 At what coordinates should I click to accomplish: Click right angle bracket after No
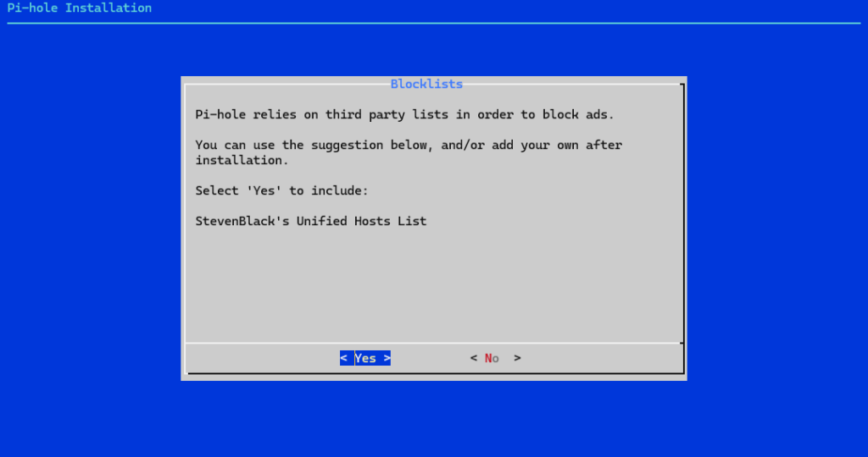[517, 358]
